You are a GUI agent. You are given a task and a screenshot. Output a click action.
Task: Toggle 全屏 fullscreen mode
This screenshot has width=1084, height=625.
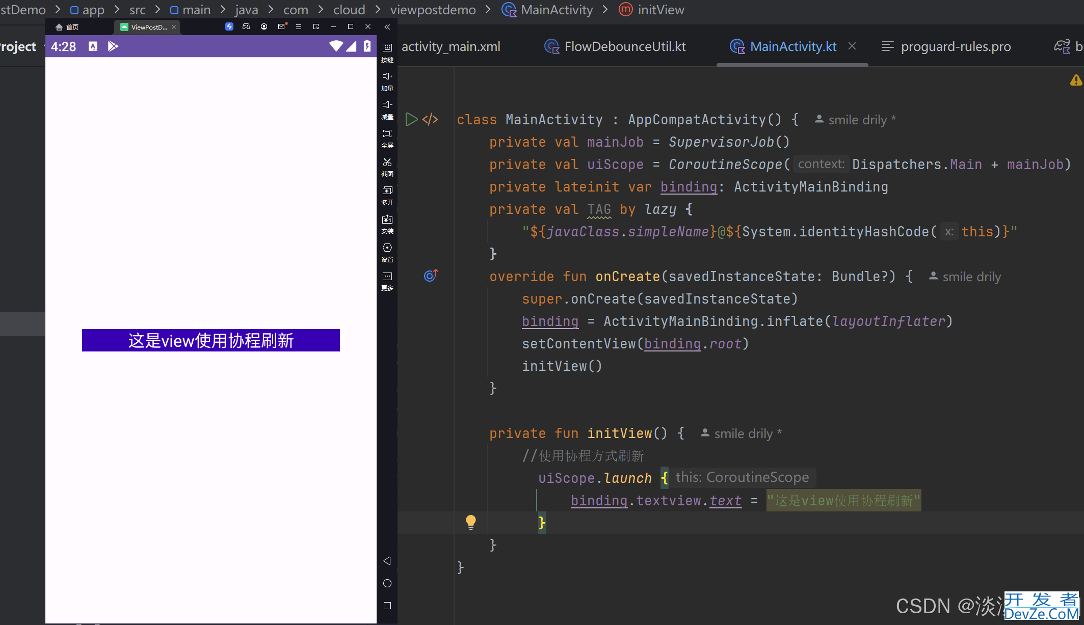(387, 139)
